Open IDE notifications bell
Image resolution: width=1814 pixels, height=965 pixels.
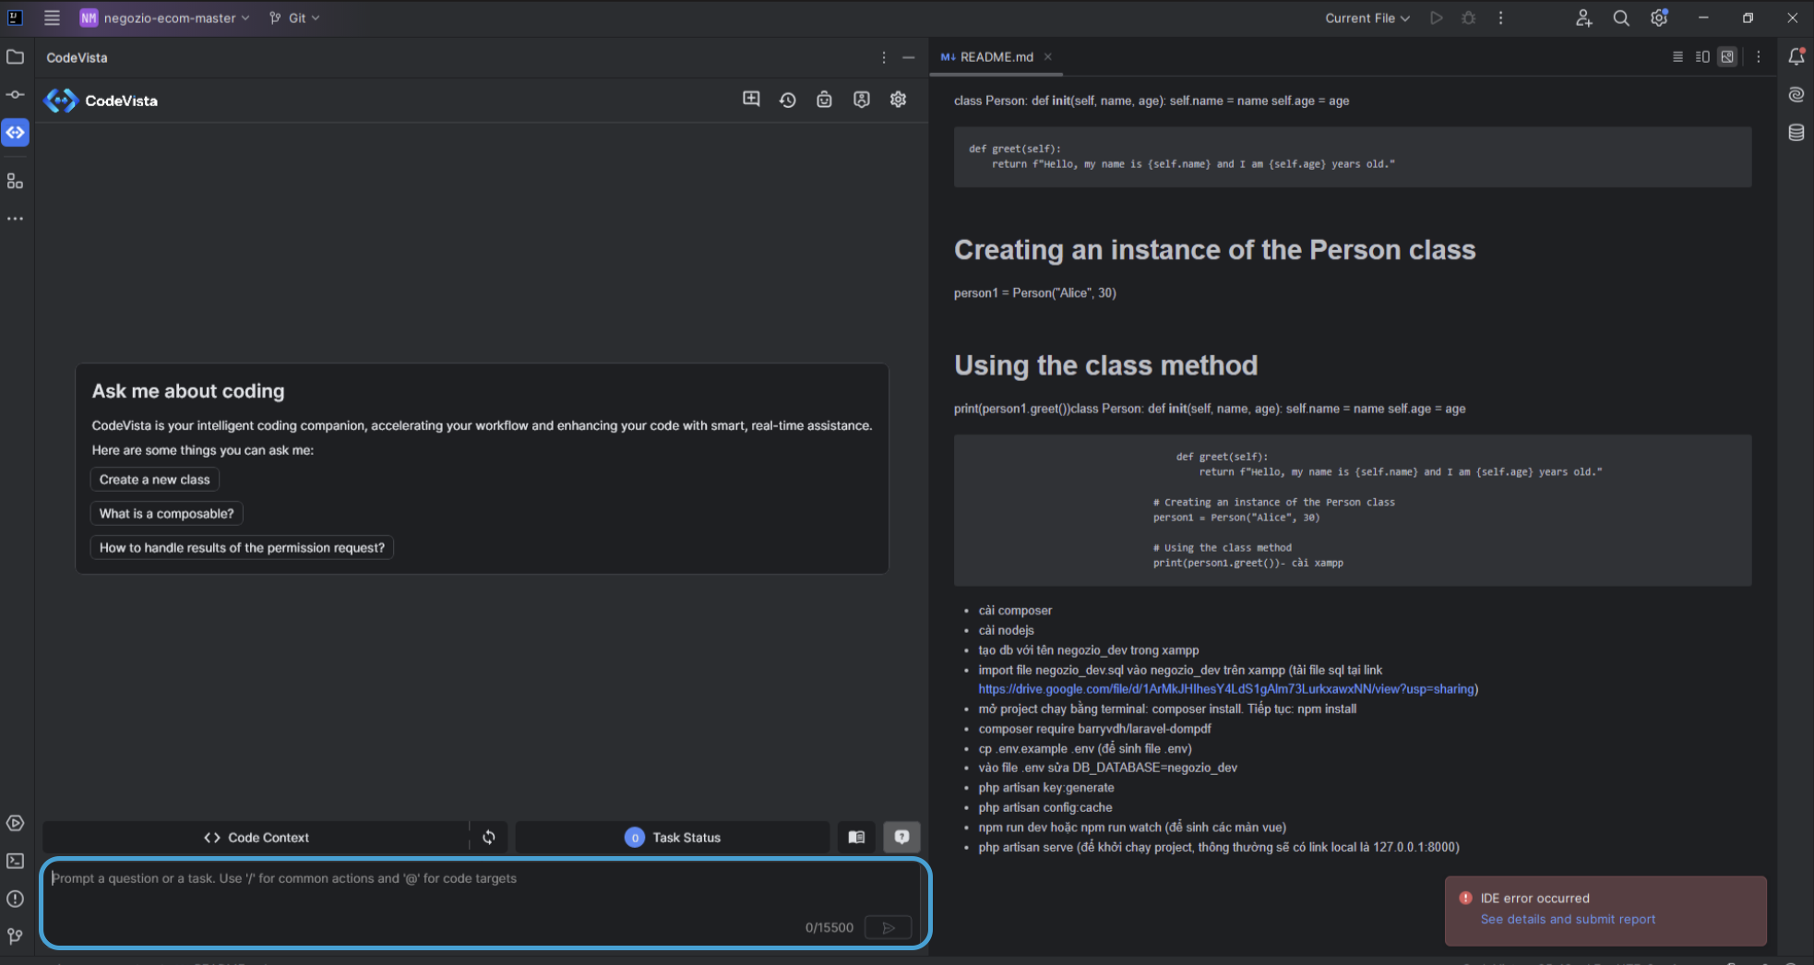(1796, 57)
